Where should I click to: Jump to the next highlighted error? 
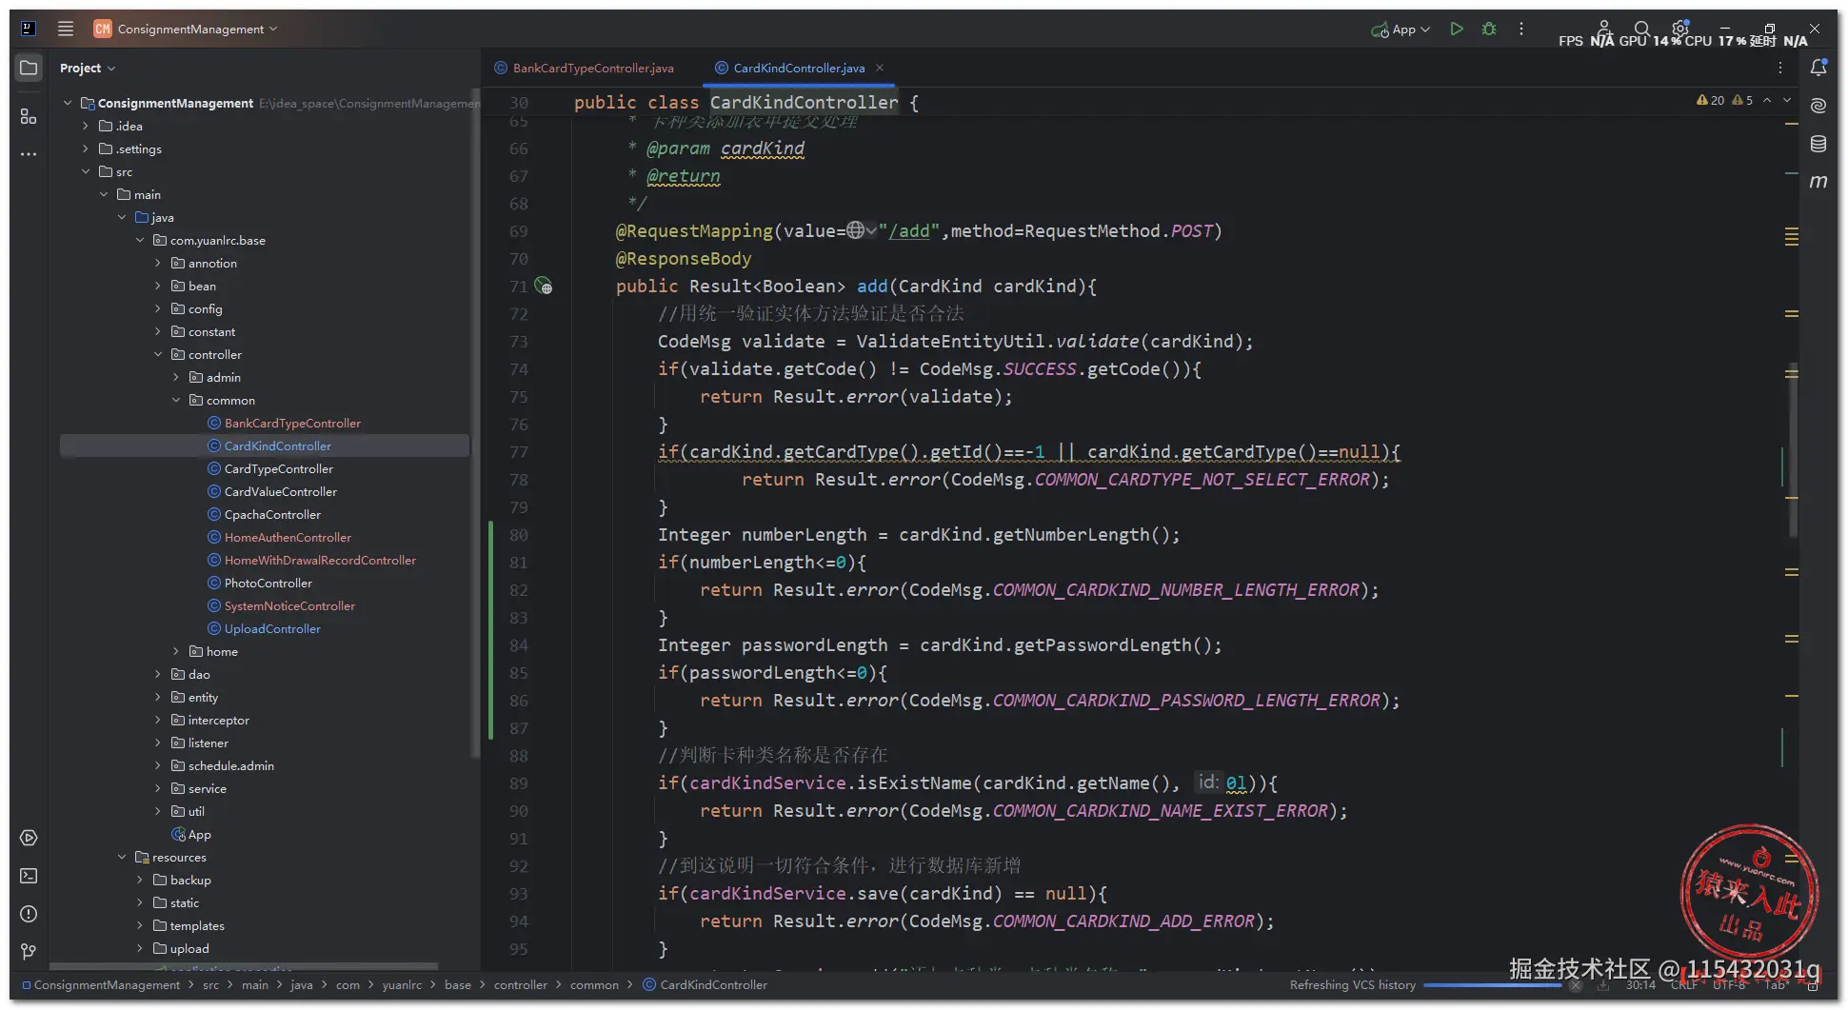click(1787, 100)
